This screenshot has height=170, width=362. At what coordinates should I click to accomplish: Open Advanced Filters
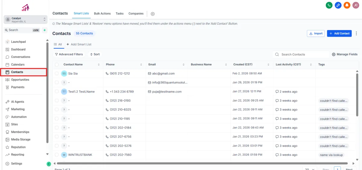69,54
